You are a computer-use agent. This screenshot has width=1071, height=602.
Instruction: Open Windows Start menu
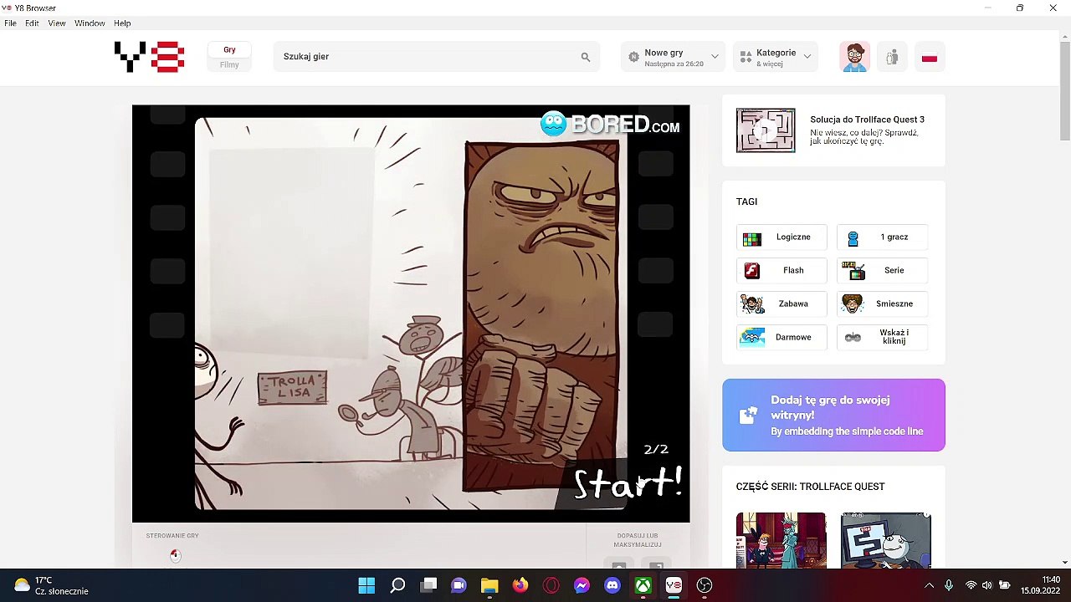(x=366, y=585)
